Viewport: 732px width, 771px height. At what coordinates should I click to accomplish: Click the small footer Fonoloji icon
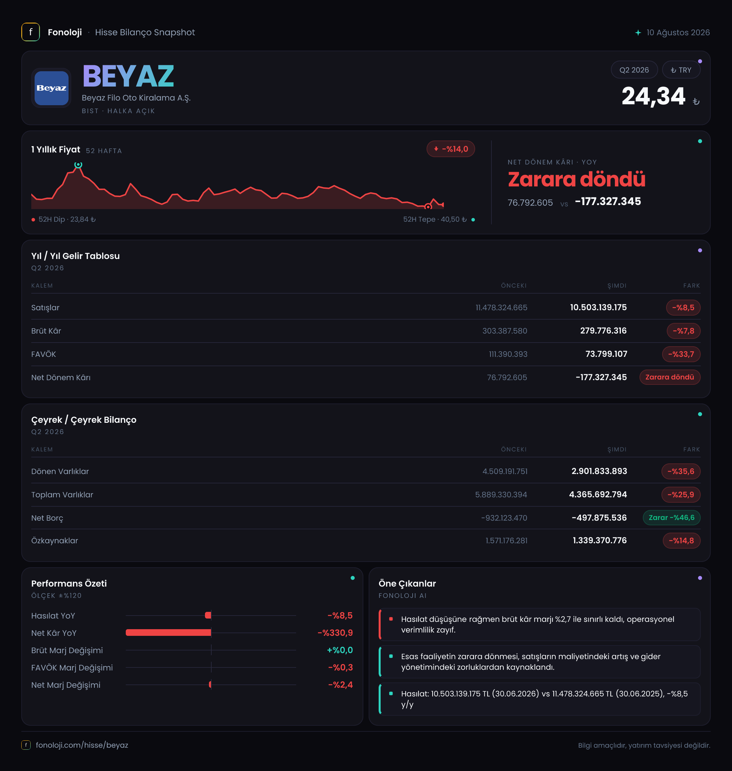[26, 745]
